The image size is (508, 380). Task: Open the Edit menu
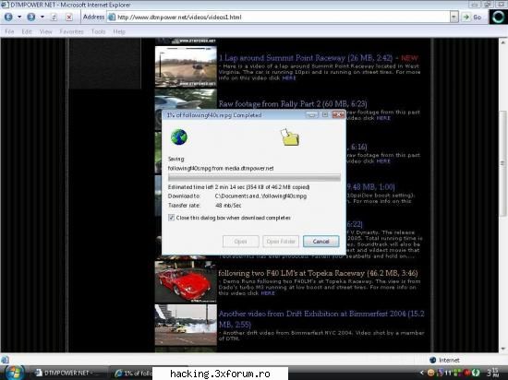click(x=27, y=31)
